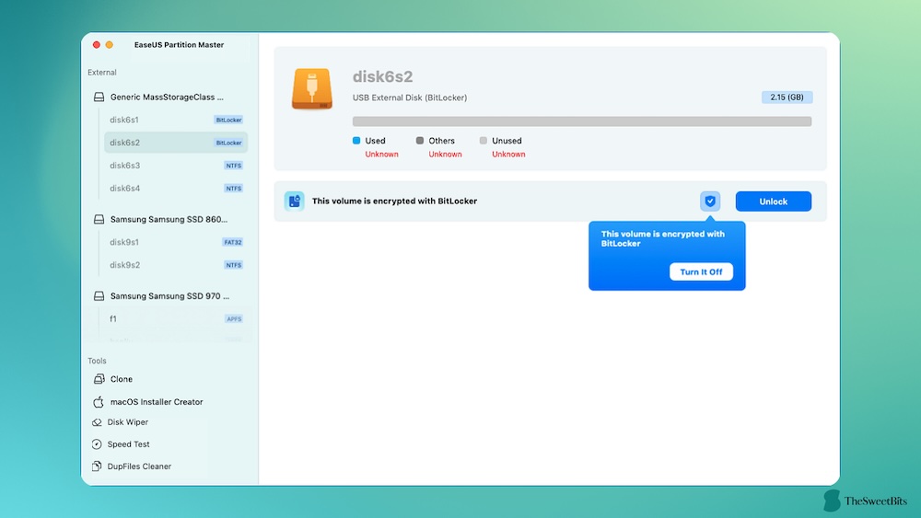Select disk6s3 partition in sidebar
This screenshot has height=518, width=921.
pos(176,166)
